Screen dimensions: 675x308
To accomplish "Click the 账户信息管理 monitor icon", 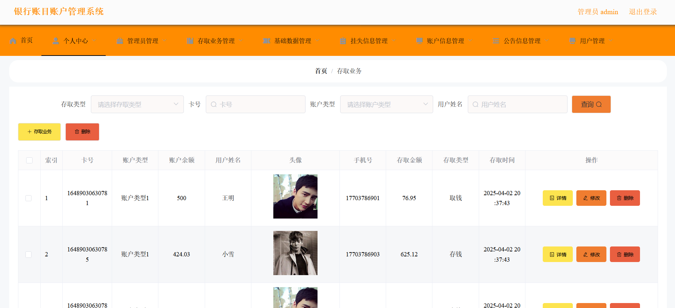I will click(419, 41).
